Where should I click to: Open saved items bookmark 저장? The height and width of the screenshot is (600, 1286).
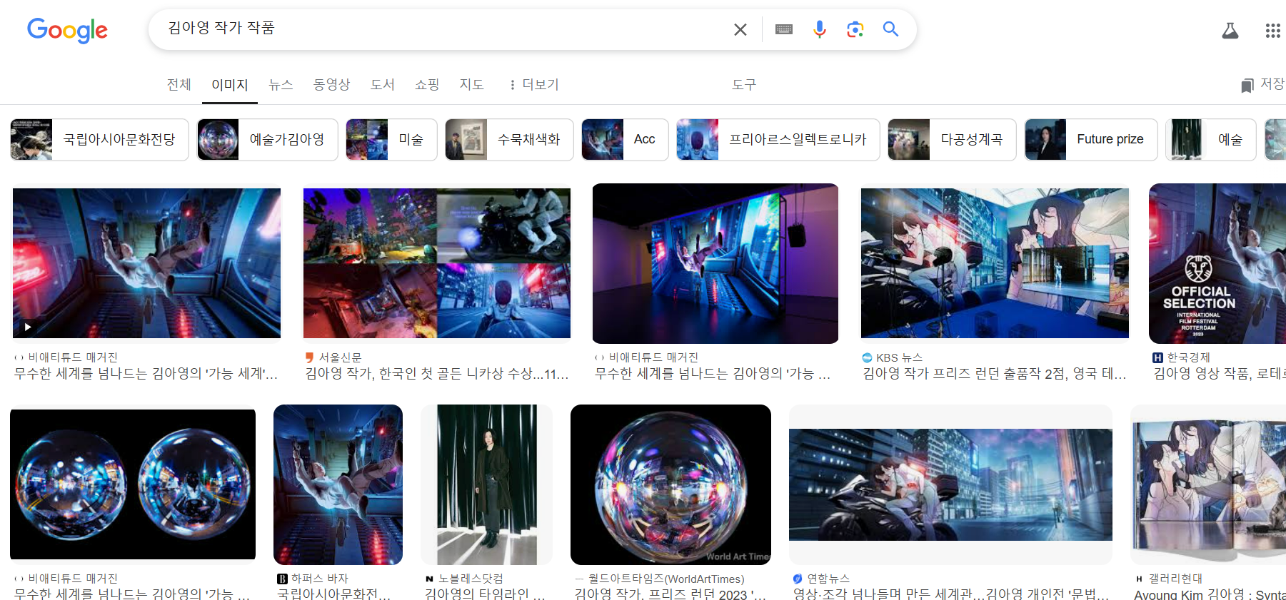(1262, 84)
